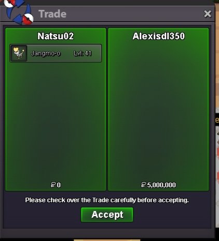The image size is (219, 241).
Task: Click the title bar right of Trade
Action: [135, 14]
